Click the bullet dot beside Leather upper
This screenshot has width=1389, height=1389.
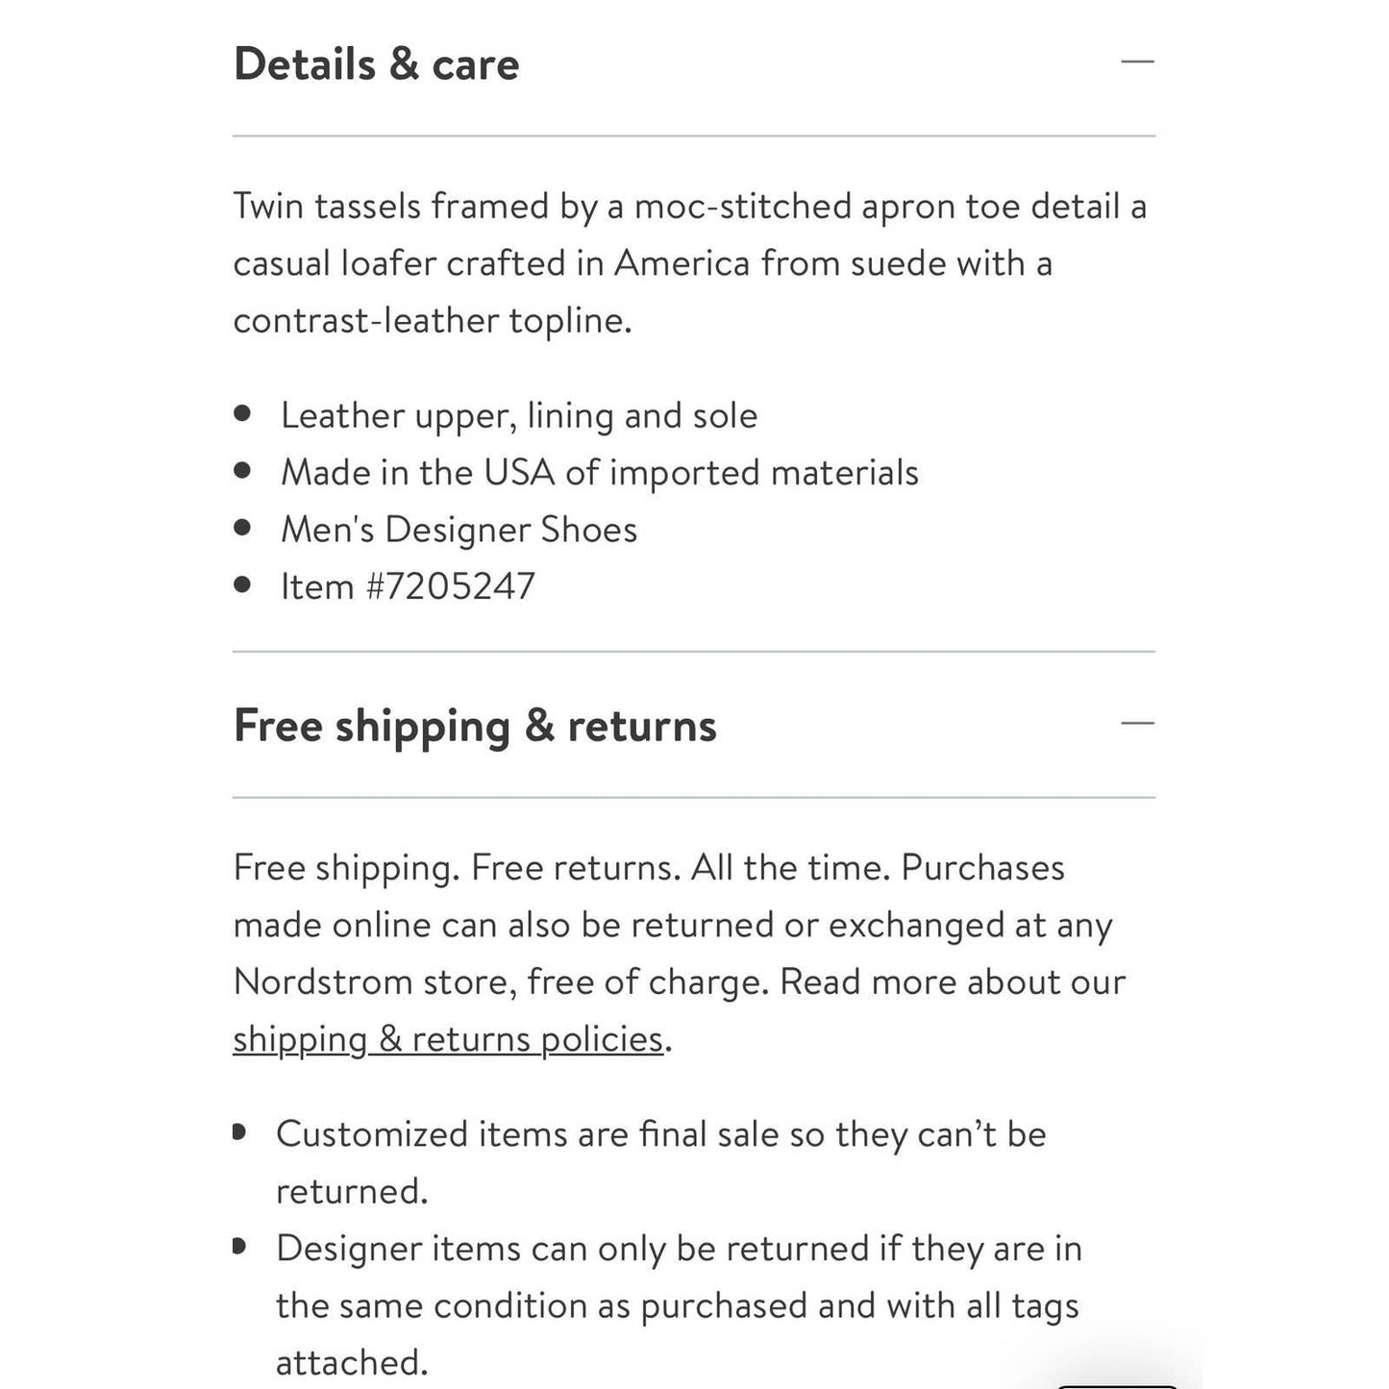[242, 413]
